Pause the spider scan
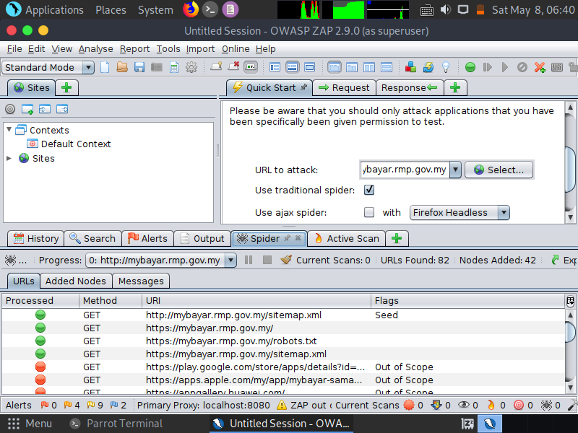 (x=249, y=260)
